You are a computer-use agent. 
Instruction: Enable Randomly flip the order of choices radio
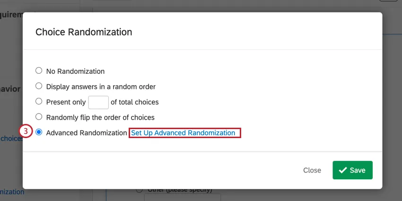tap(39, 117)
